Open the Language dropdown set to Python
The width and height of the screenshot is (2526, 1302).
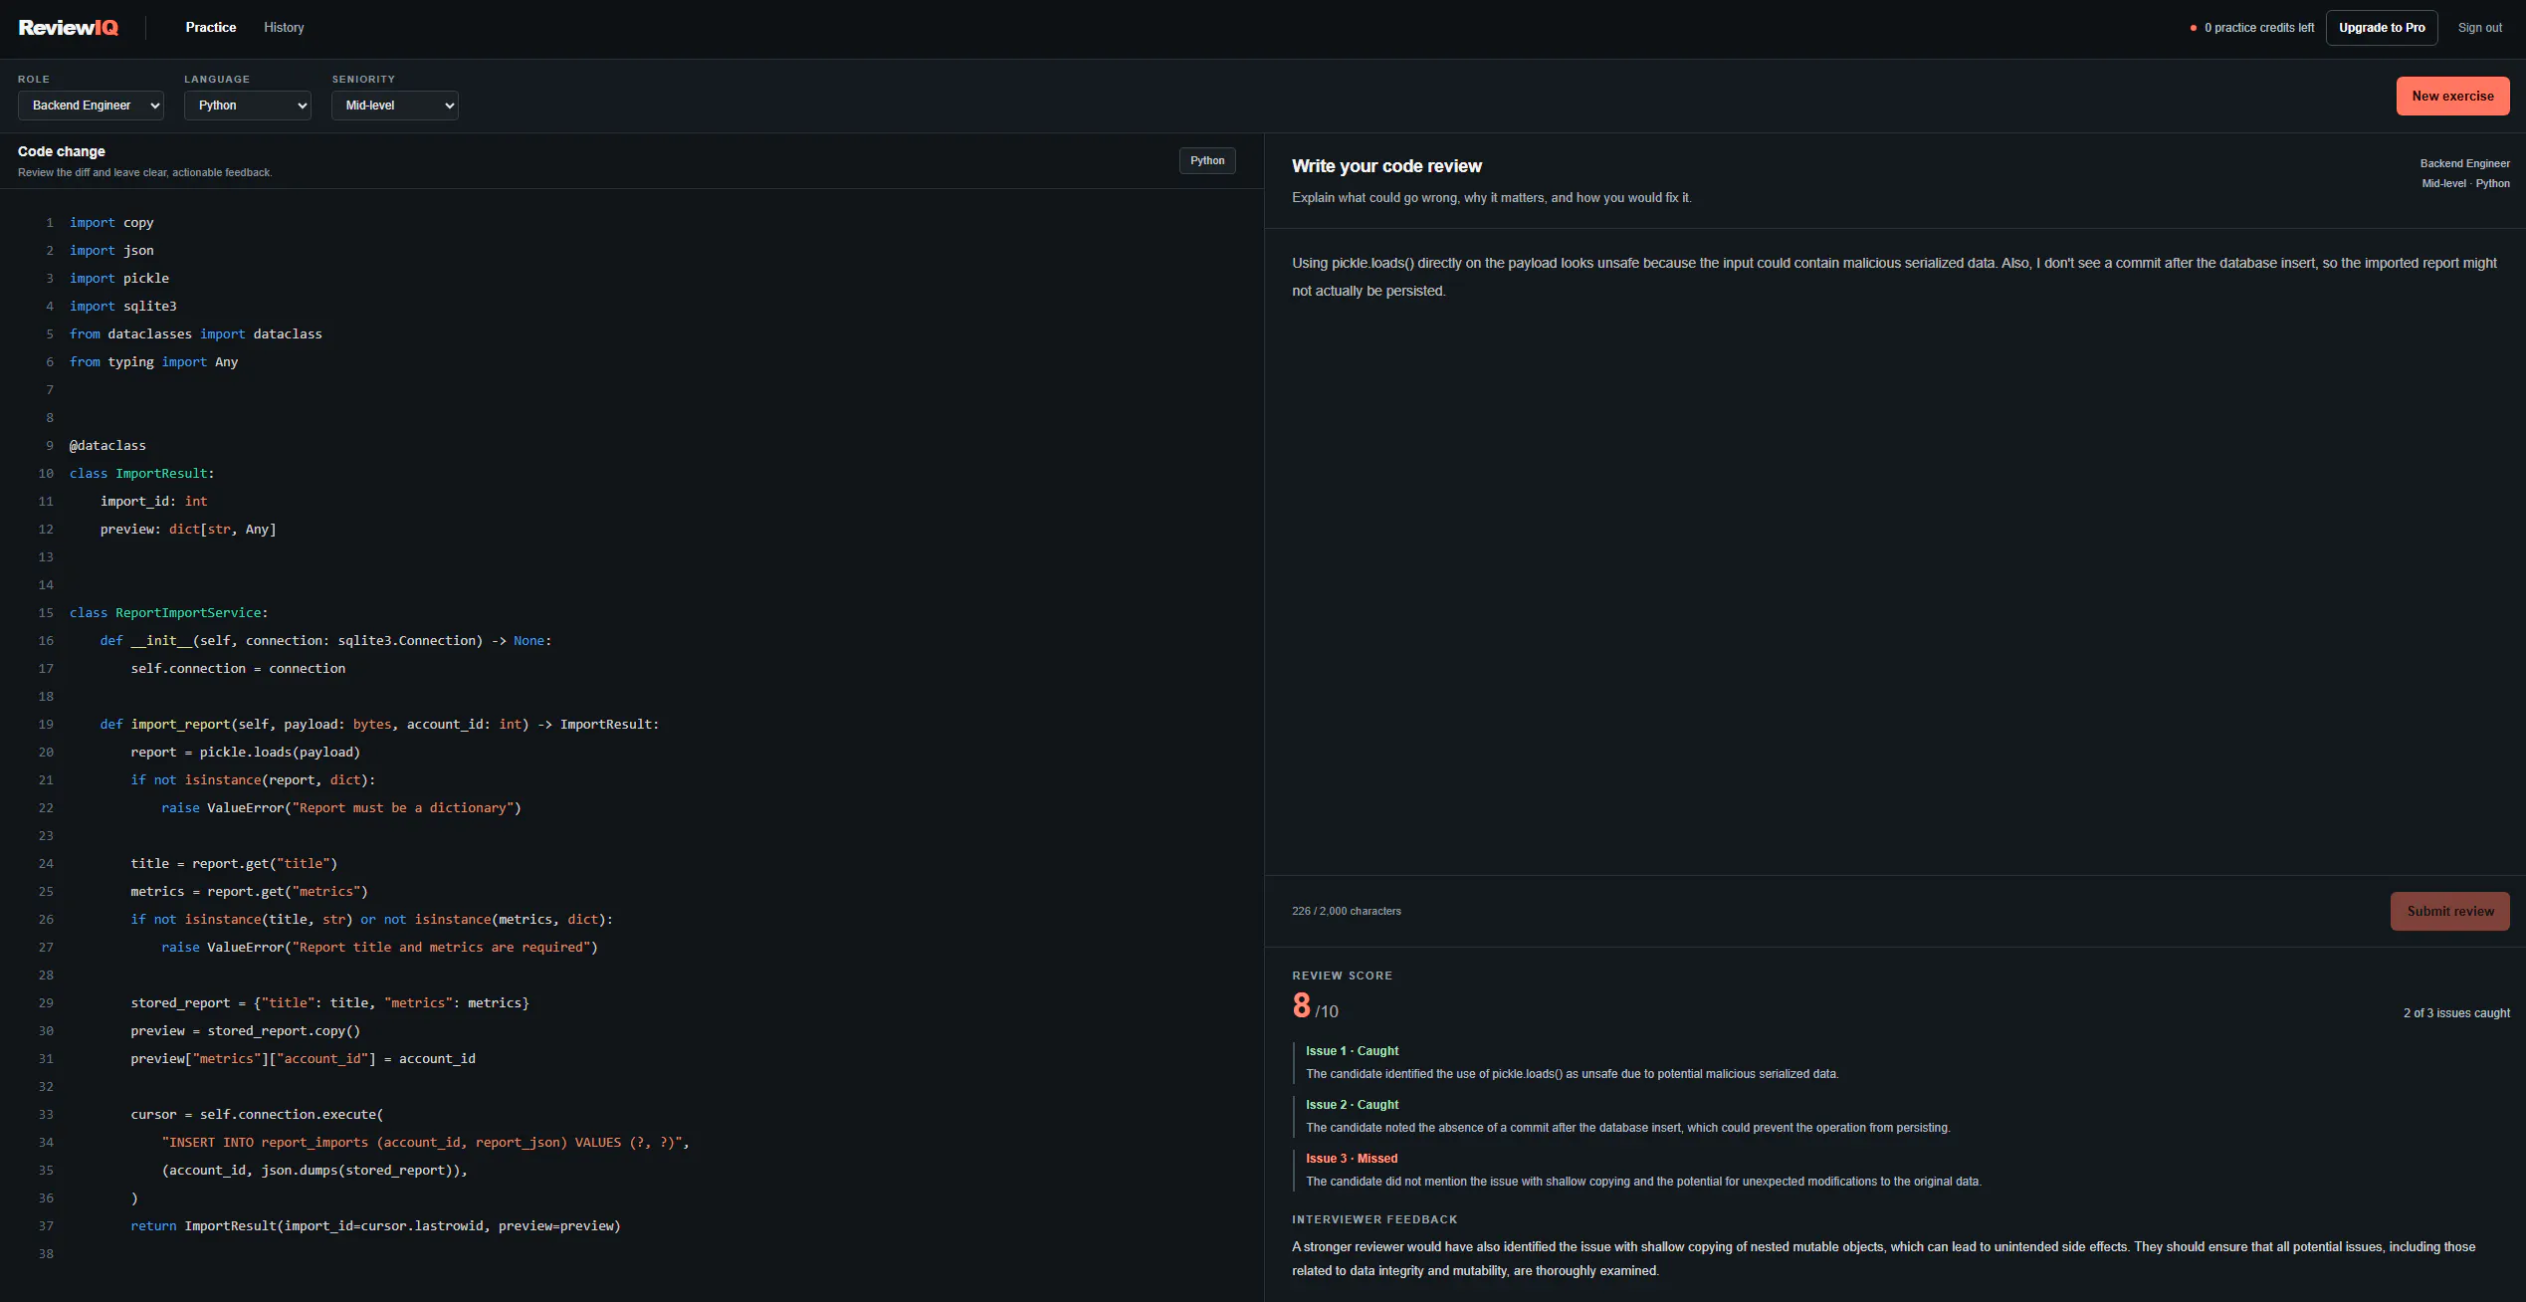pyautogui.click(x=248, y=106)
